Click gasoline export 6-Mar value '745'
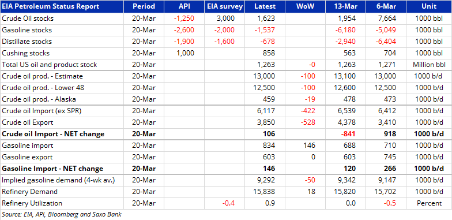The height and width of the screenshot is (220, 452). [x=390, y=157]
